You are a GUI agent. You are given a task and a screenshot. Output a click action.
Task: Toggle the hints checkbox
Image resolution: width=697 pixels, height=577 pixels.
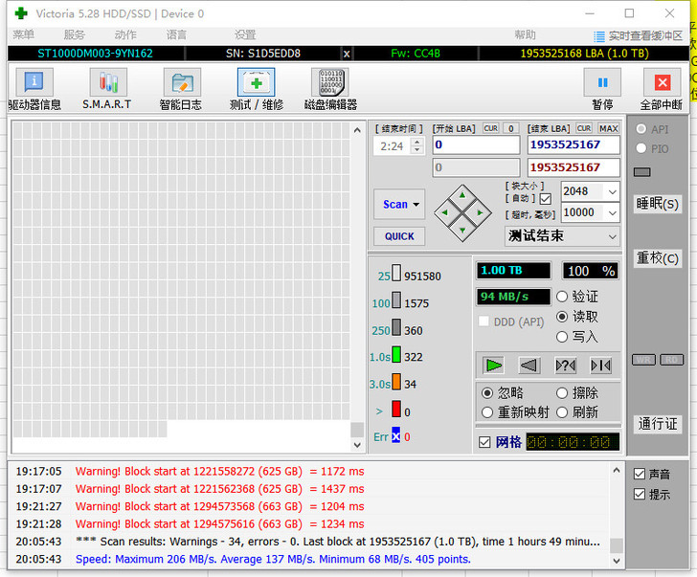pyautogui.click(x=640, y=494)
